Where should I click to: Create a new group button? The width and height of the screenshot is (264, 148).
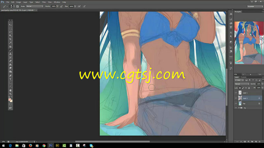click(x=252, y=142)
